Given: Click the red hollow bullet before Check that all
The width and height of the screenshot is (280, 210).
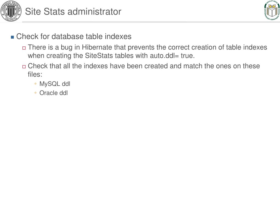Looking at the screenshot, I should click(24, 67).
